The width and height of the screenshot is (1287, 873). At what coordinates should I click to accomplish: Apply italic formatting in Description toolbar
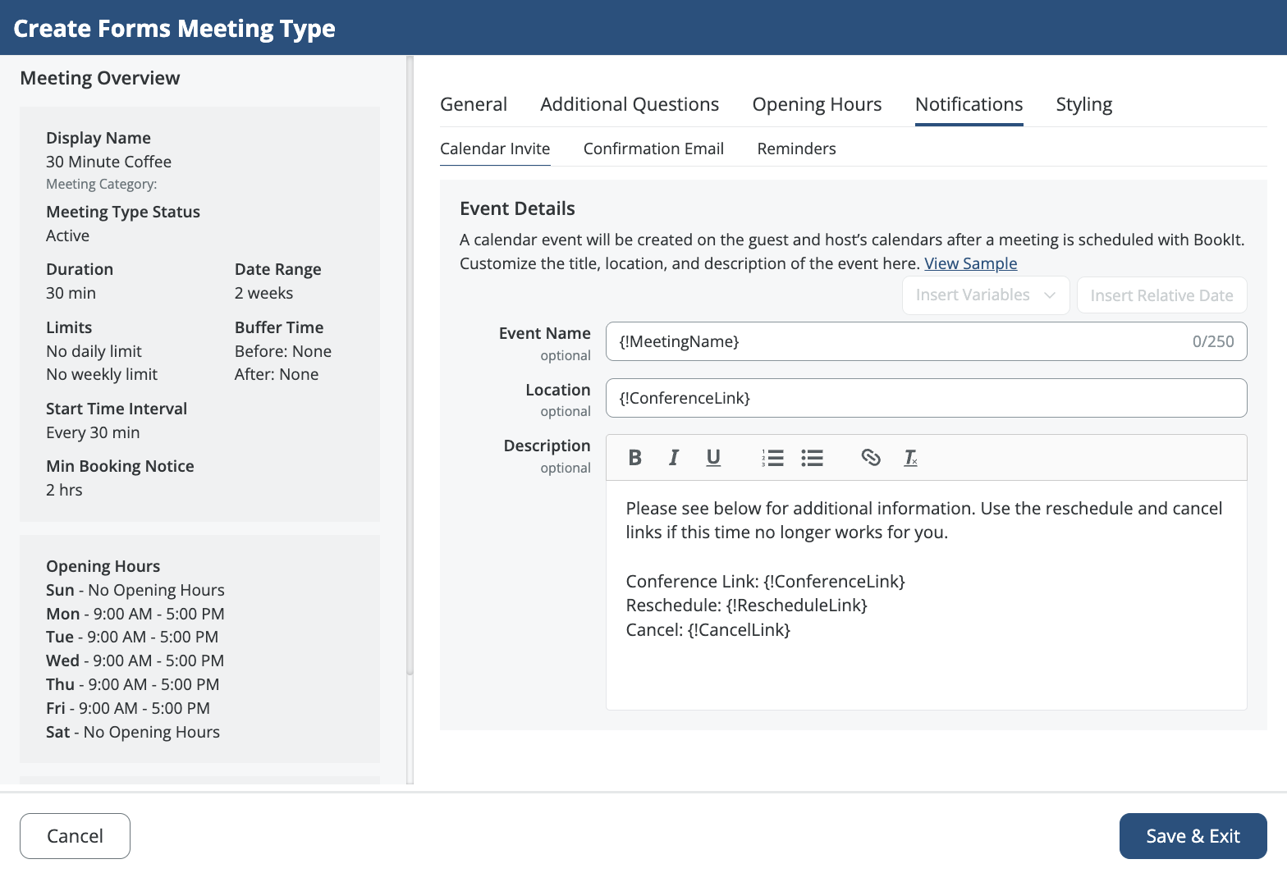[x=674, y=458]
